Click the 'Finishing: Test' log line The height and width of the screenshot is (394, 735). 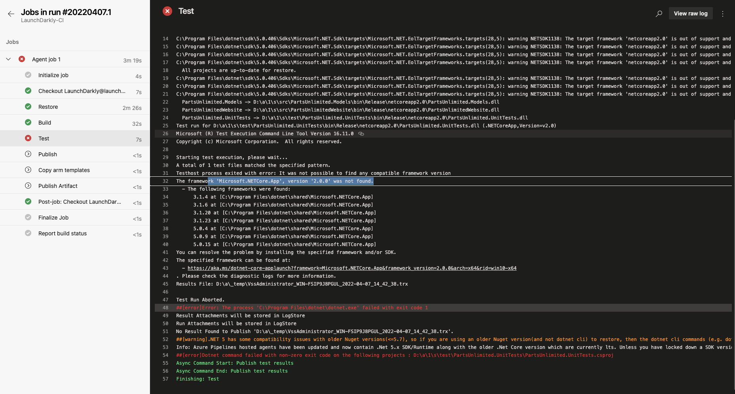pyautogui.click(x=198, y=379)
